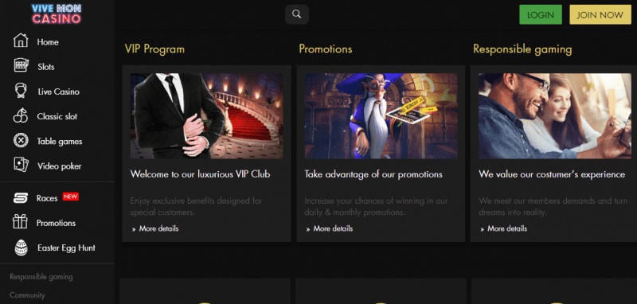Click the Vive Mon Casino logo
The width and height of the screenshot is (637, 304).
[x=57, y=14]
